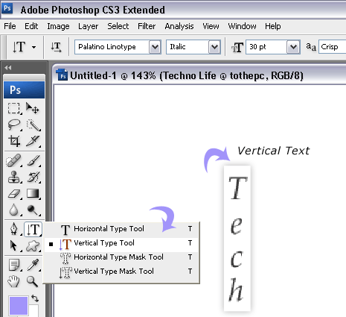Open the Image menu
346x317 pixels.
point(58,26)
